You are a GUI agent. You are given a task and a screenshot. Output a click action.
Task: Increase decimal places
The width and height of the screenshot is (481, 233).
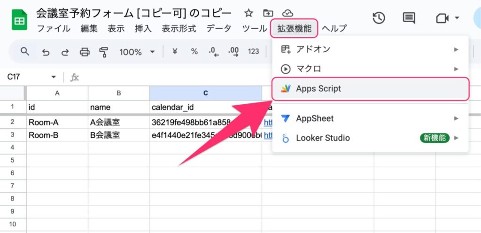(234, 52)
